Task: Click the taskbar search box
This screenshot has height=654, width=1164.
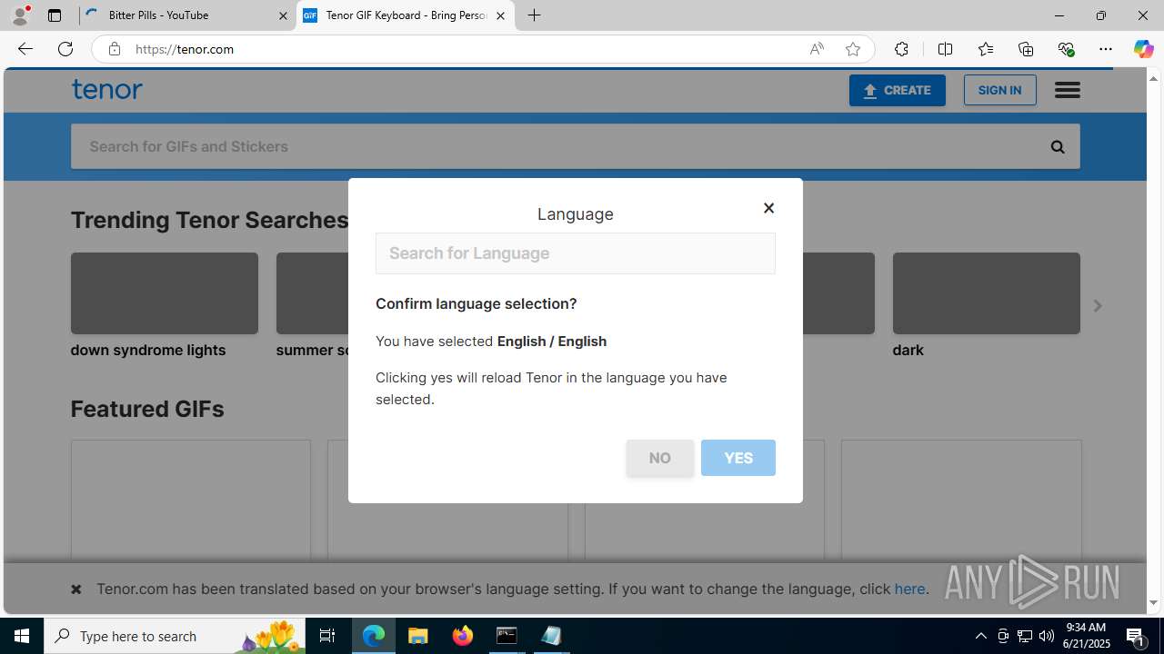Action: pos(175,636)
